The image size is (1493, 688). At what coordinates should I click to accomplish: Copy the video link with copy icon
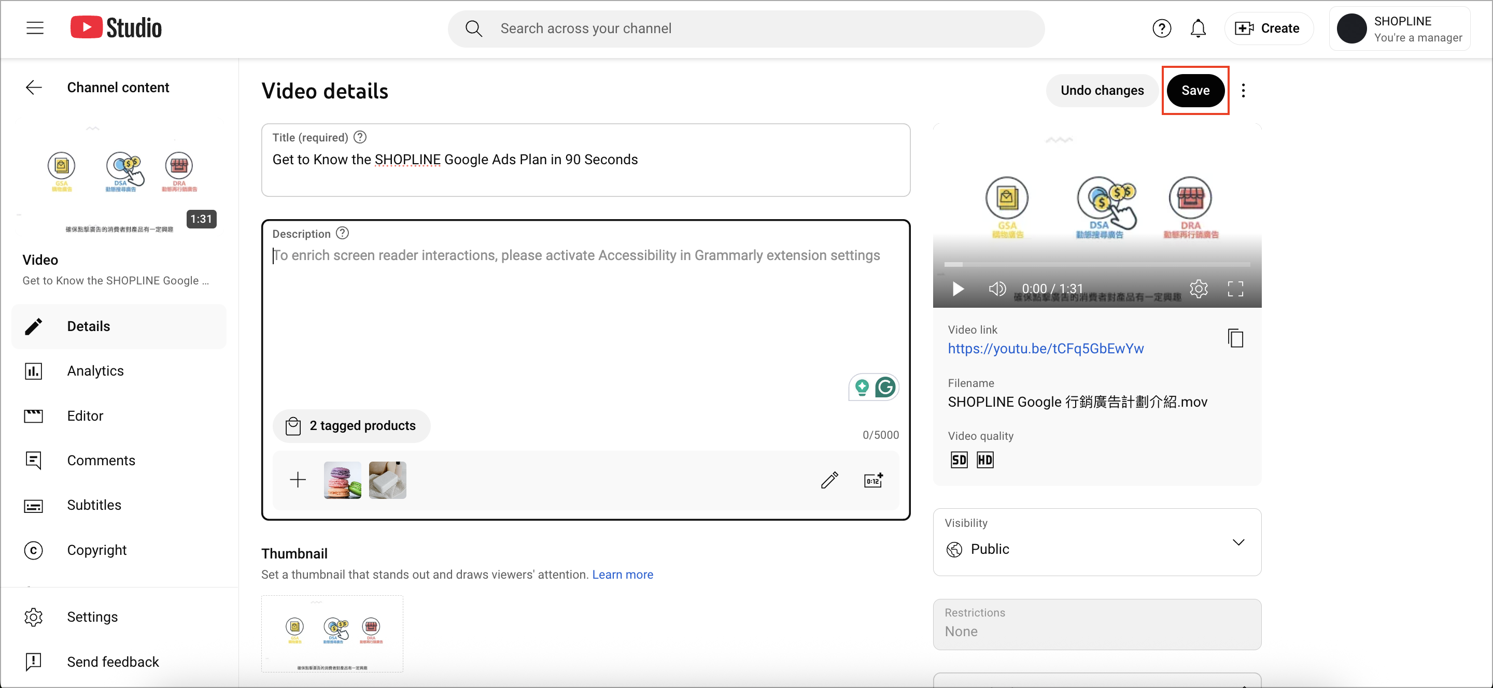pos(1235,338)
